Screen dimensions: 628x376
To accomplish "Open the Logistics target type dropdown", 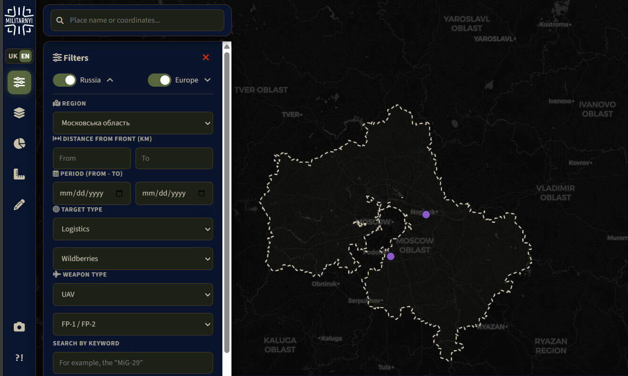I will click(133, 229).
